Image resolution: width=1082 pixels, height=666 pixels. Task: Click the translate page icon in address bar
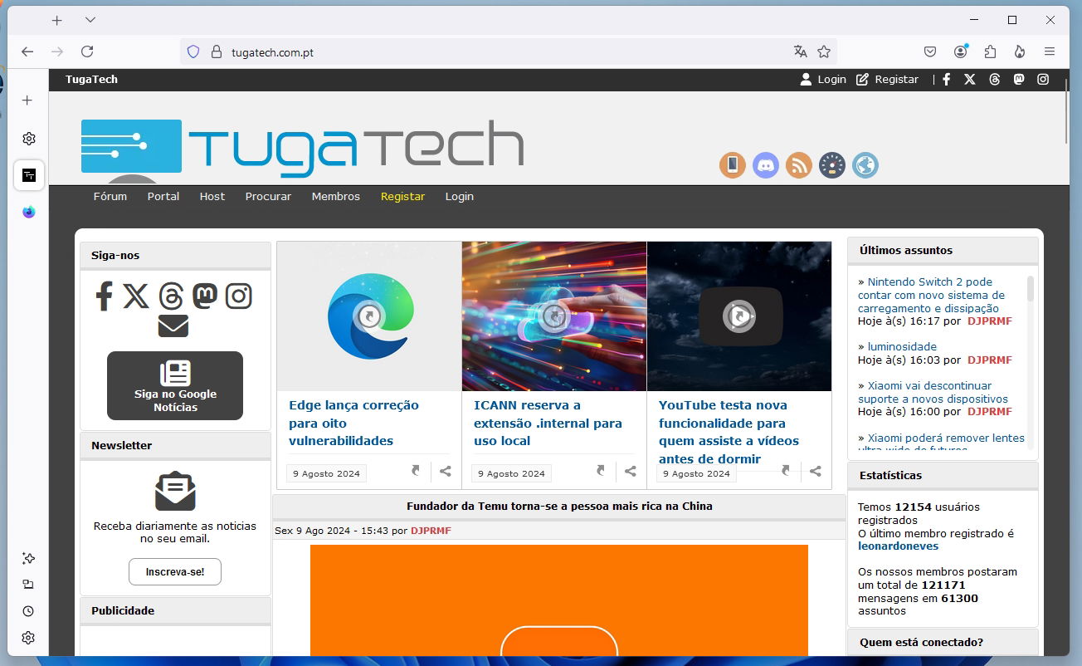[800, 51]
